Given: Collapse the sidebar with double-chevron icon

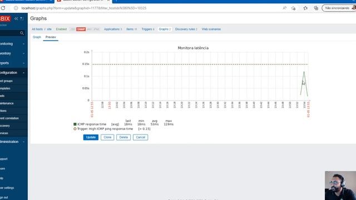Looking at the screenshot, I should pyautogui.click(x=16, y=18).
